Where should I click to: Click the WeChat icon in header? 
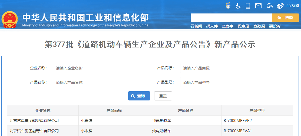[x=269, y=6]
